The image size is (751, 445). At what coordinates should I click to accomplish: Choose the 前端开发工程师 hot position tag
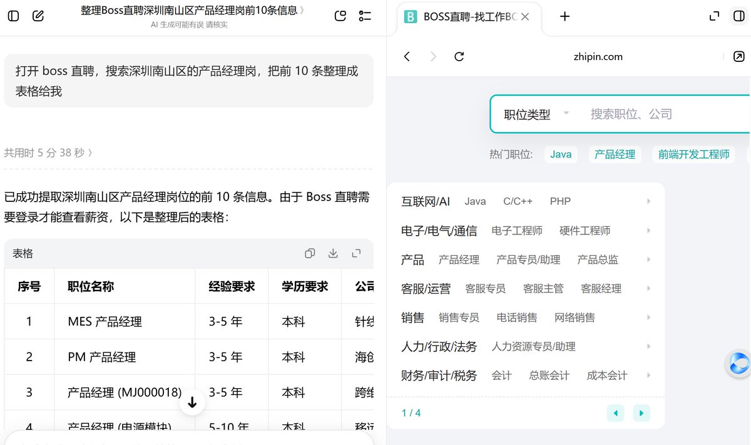pyautogui.click(x=694, y=154)
